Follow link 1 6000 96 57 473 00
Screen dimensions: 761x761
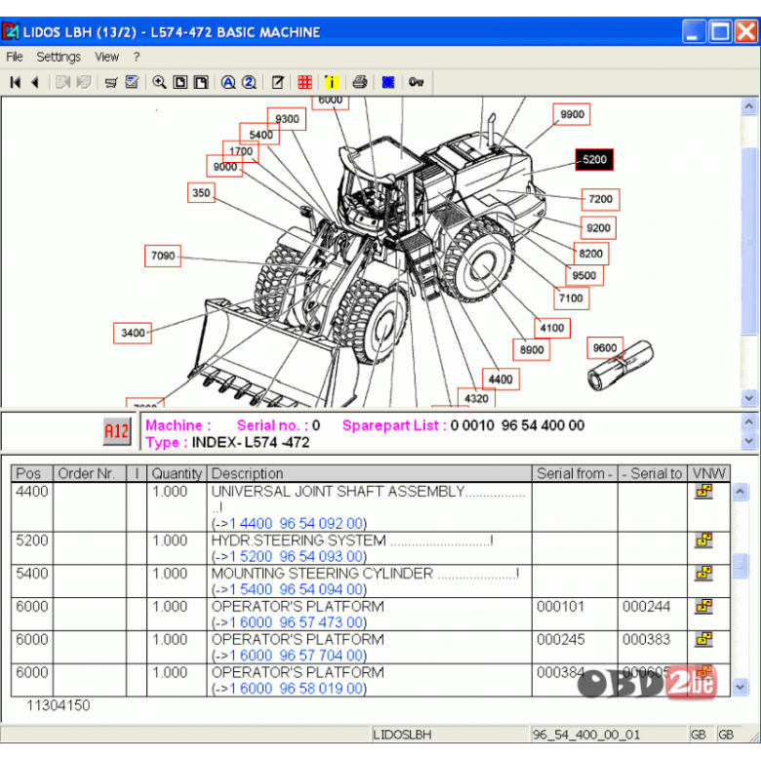click(296, 622)
